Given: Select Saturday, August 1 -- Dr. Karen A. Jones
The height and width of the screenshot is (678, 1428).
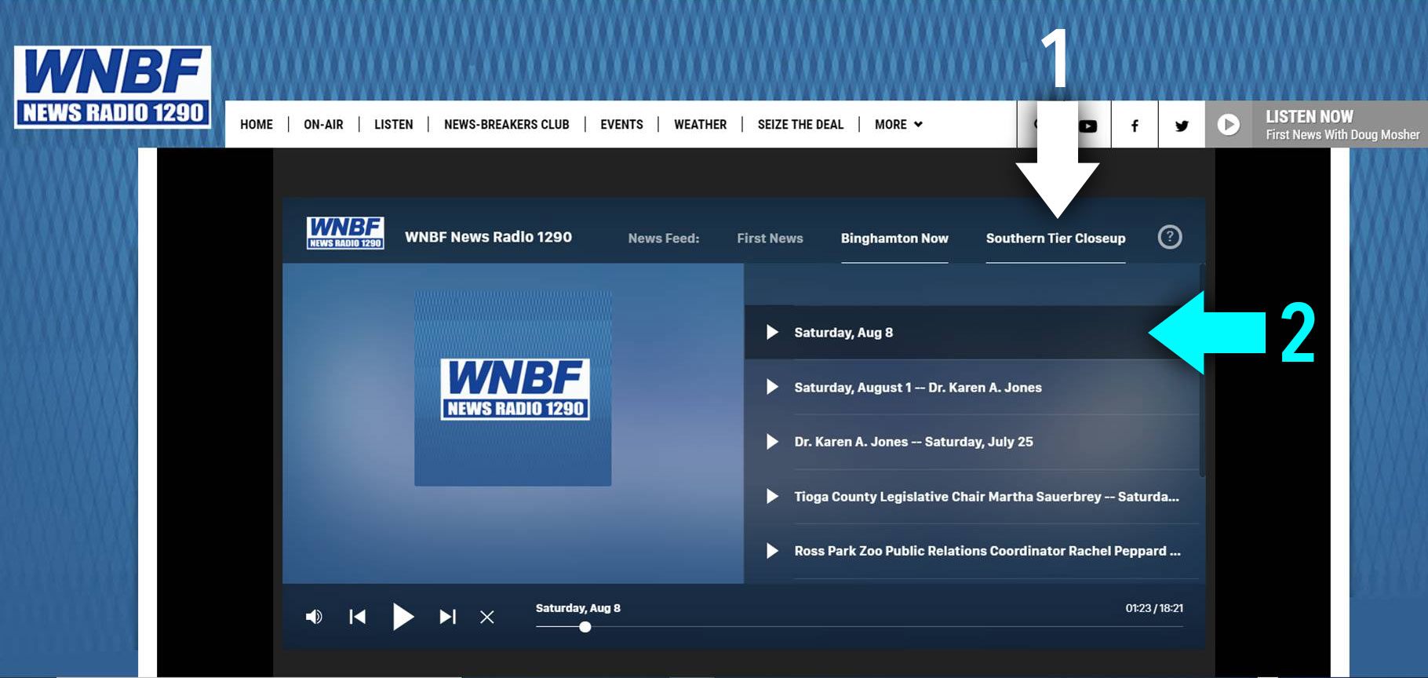Looking at the screenshot, I should [x=918, y=388].
